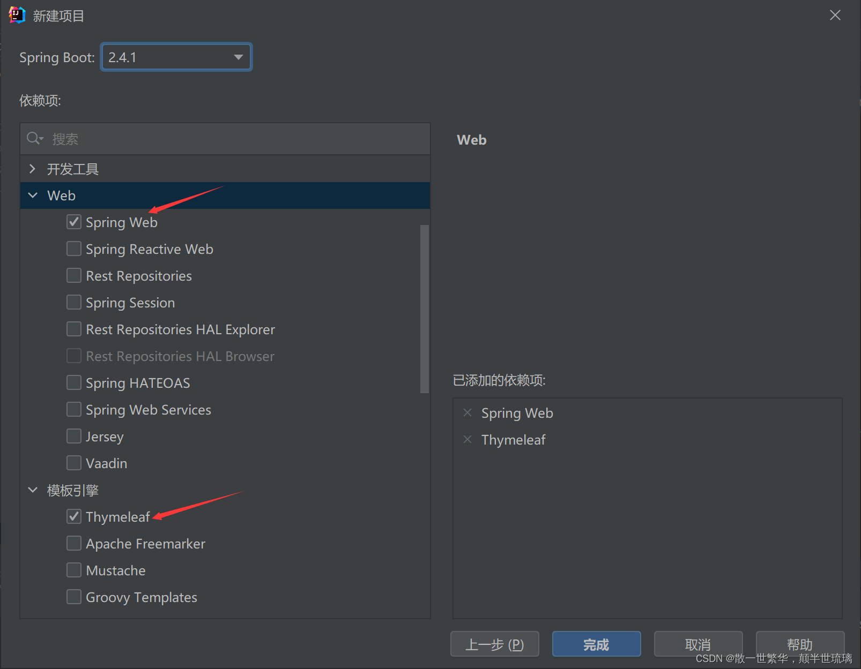This screenshot has height=669, width=861.
Task: Expand the 开发工具 category
Action: [x=32, y=169]
